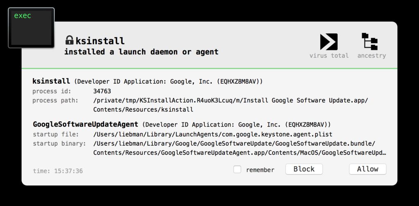Click the ksinstall alert title
This screenshot has height=206, width=419.
point(100,41)
